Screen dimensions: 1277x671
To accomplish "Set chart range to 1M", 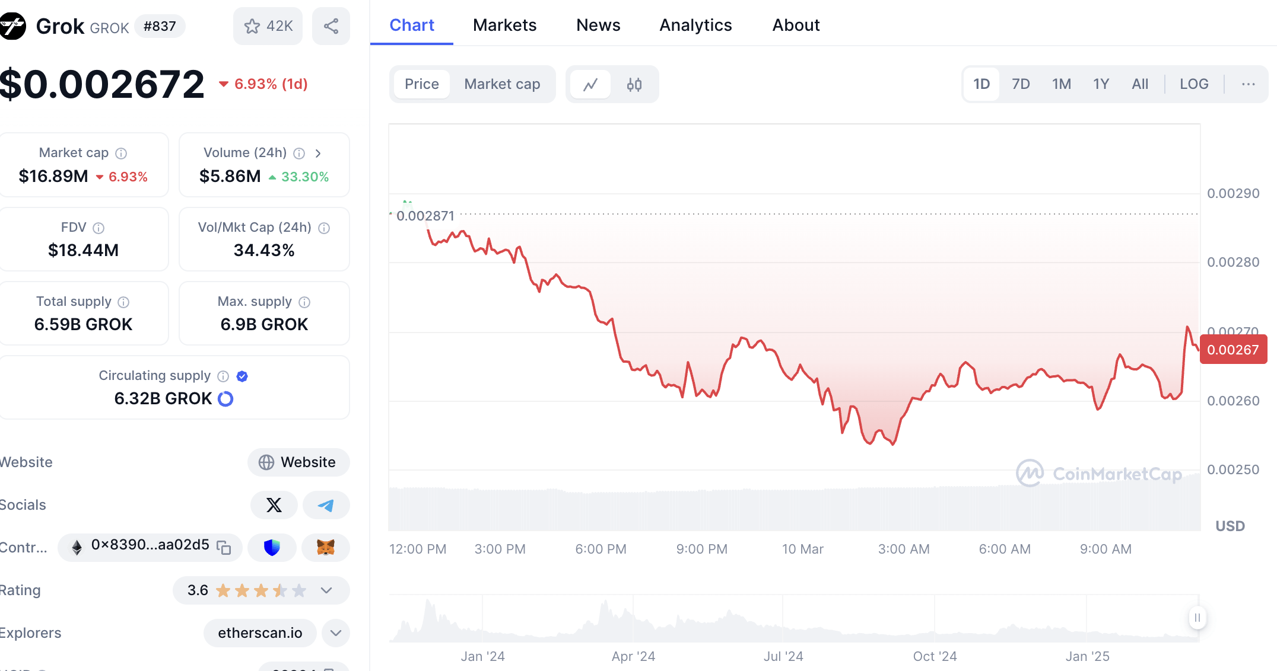I will 1061,84.
